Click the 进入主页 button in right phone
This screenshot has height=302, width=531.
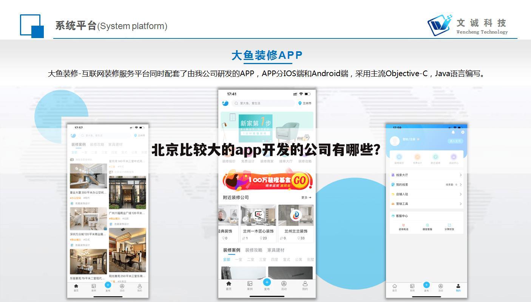455,141
